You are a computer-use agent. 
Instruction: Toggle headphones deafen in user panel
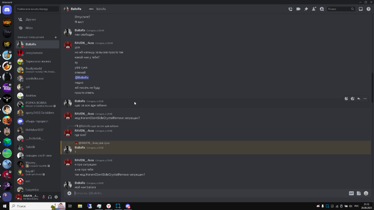[50, 197]
